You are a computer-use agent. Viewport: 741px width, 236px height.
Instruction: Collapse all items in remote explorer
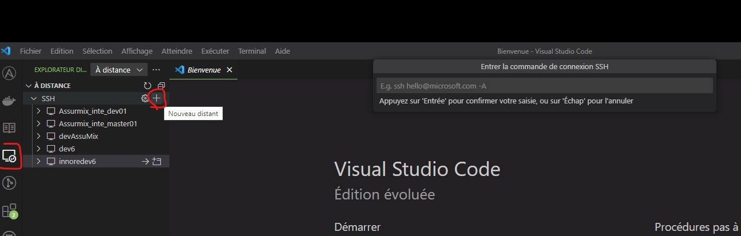[x=161, y=86]
